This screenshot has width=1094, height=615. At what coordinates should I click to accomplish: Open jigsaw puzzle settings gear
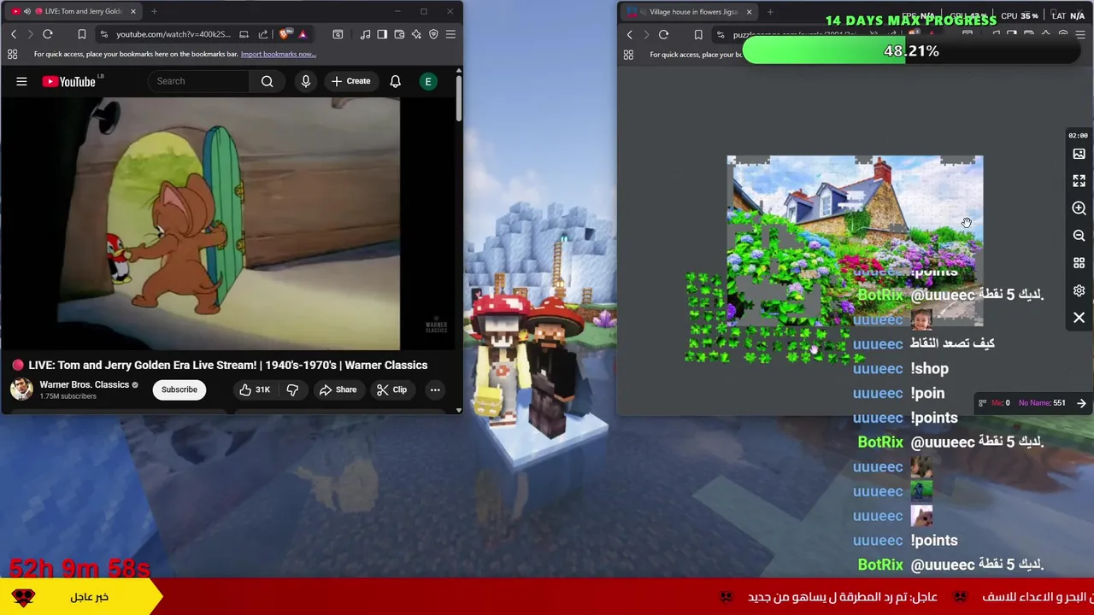1079,290
